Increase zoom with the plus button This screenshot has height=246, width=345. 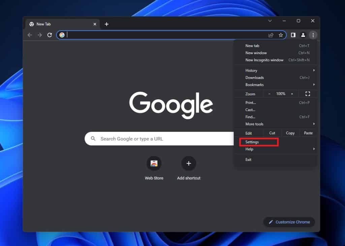(292, 94)
